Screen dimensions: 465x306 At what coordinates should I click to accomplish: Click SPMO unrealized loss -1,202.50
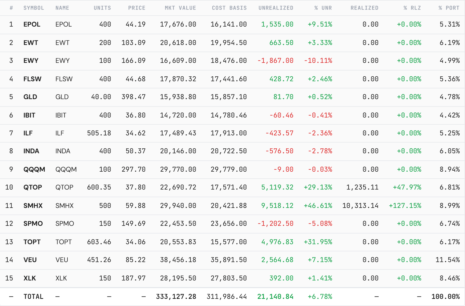click(275, 223)
